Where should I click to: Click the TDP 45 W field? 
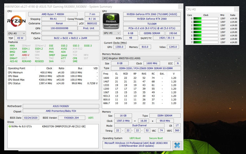(x=20, y=38)
